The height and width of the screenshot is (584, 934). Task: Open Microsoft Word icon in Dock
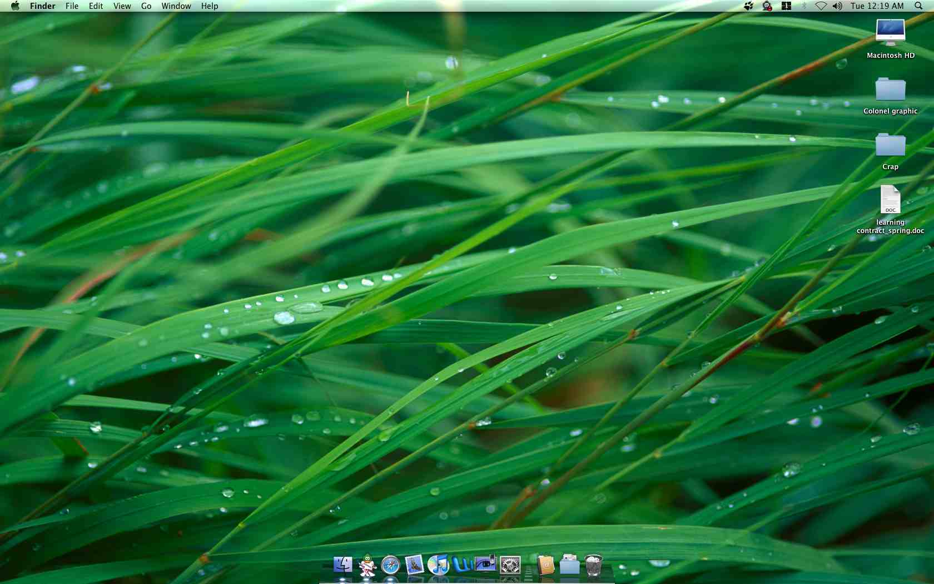[462, 565]
